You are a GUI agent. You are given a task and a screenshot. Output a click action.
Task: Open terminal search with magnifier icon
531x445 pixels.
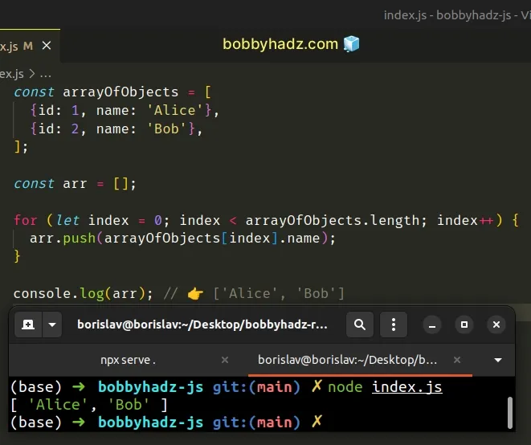tap(360, 325)
